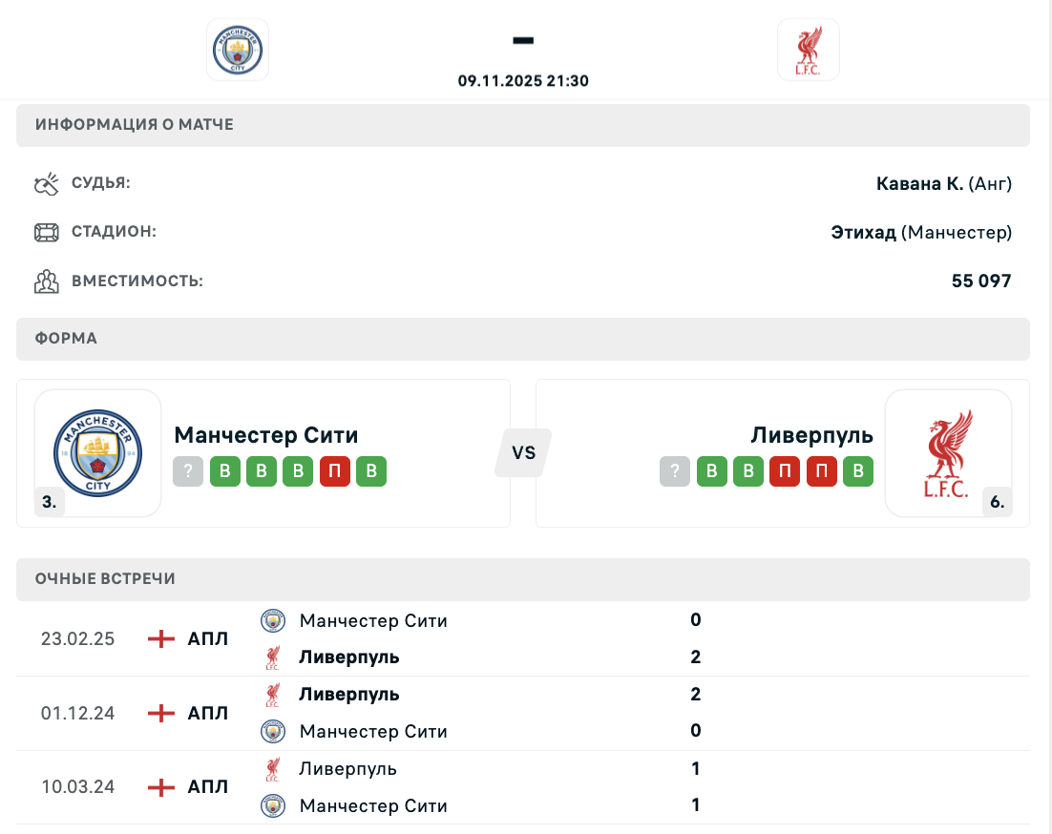
Task: Click the capacity people icon next to Вместимость
Action: coord(47,281)
